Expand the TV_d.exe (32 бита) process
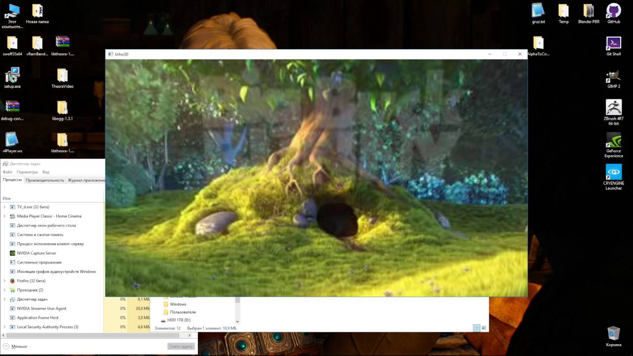 (4, 207)
